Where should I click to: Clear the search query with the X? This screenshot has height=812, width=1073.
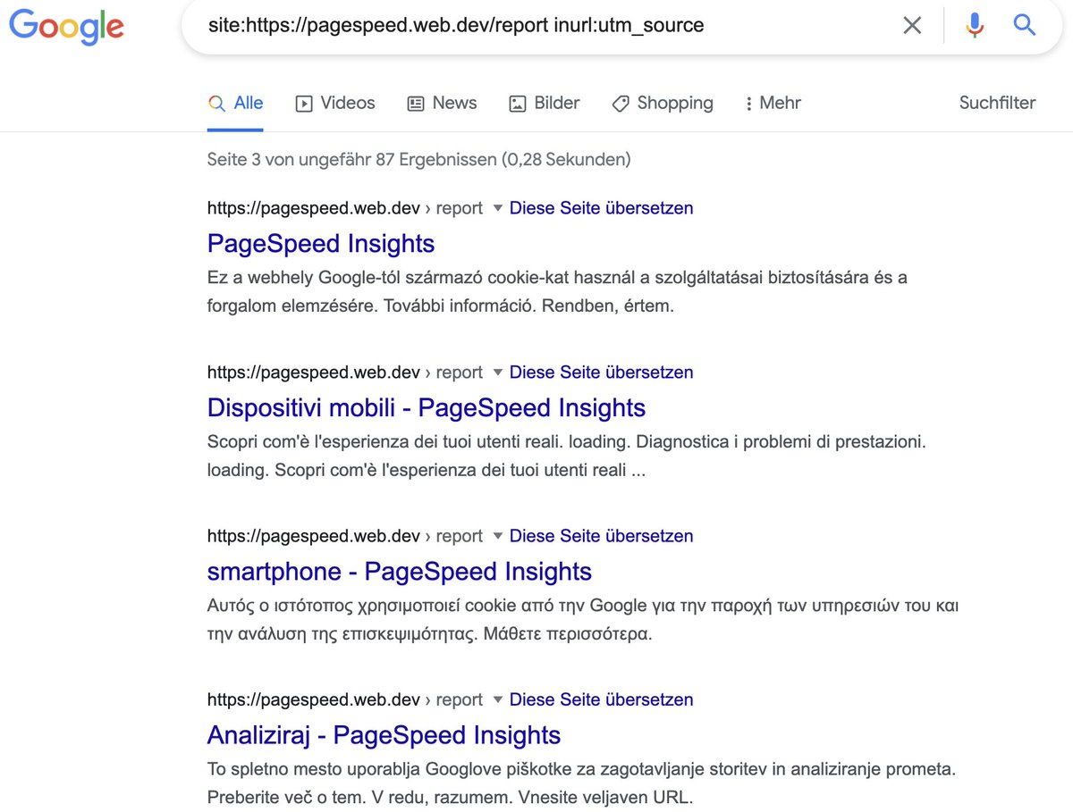pyautogui.click(x=912, y=25)
